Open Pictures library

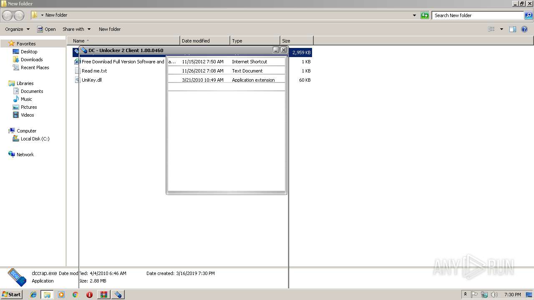click(x=29, y=107)
